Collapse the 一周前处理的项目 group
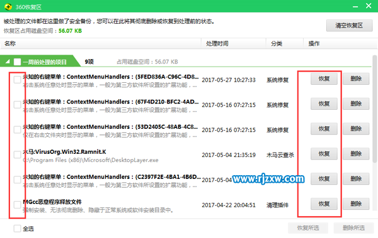378x238 pixels. pyautogui.click(x=8, y=62)
